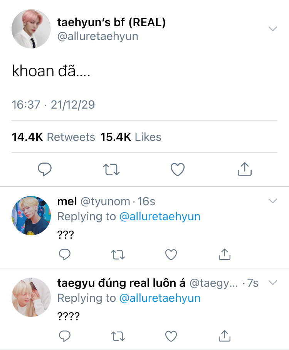Share mel's reply tweet
This screenshot has height=350, width=289.
click(224, 254)
